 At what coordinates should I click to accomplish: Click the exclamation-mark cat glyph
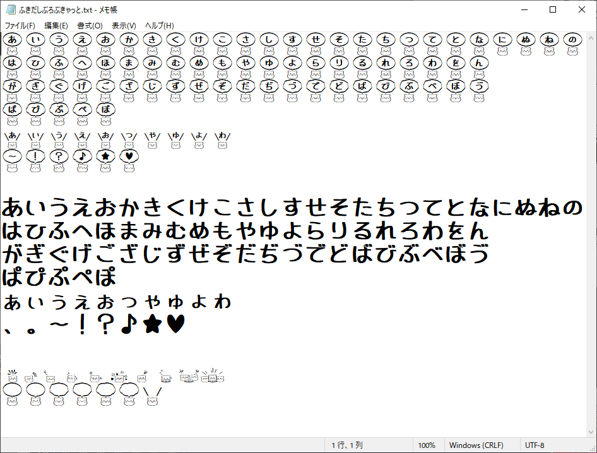(x=35, y=156)
